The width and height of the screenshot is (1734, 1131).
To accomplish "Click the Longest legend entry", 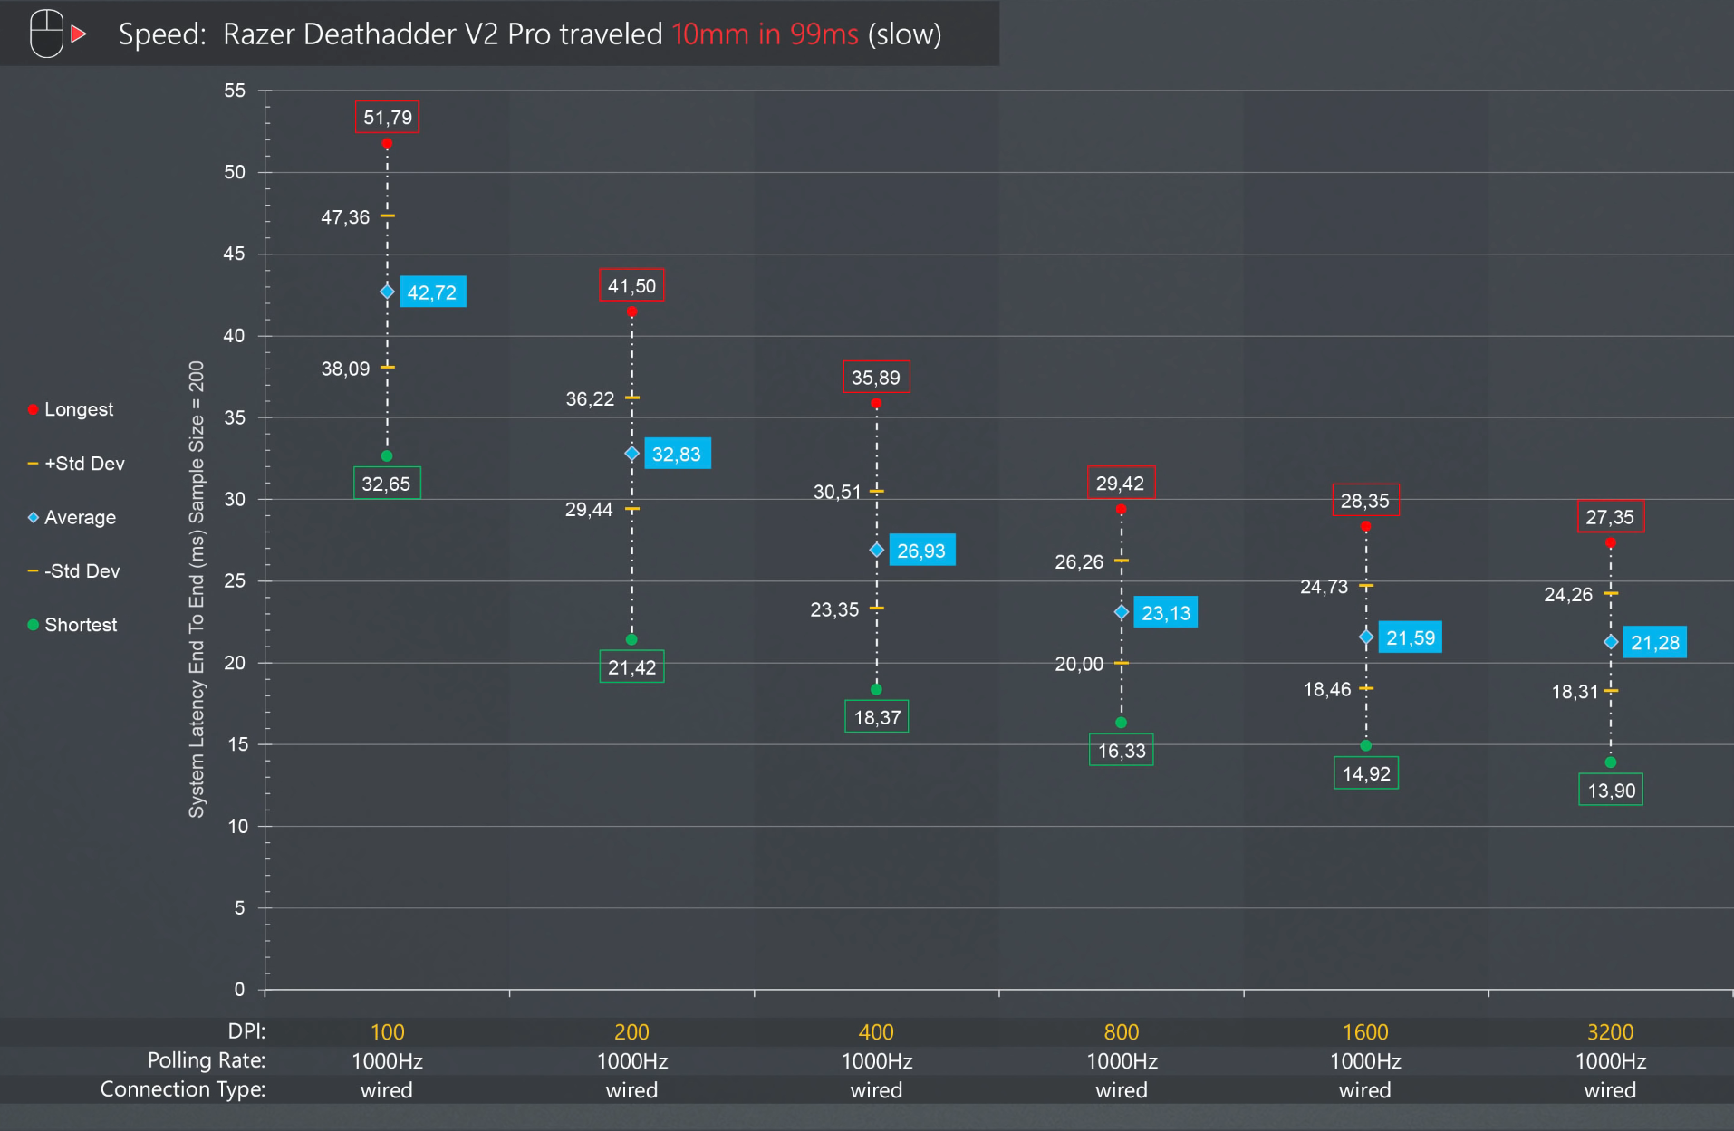I will (71, 409).
